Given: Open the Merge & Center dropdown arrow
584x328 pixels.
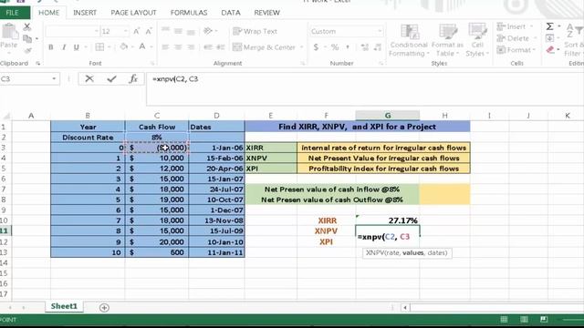Looking at the screenshot, I should 301,47.
